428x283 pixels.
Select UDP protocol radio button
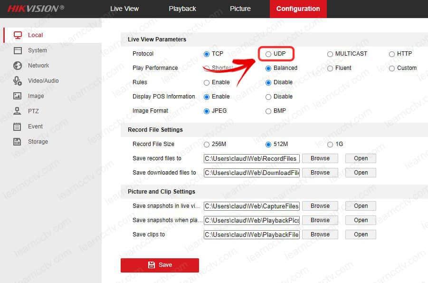point(268,54)
